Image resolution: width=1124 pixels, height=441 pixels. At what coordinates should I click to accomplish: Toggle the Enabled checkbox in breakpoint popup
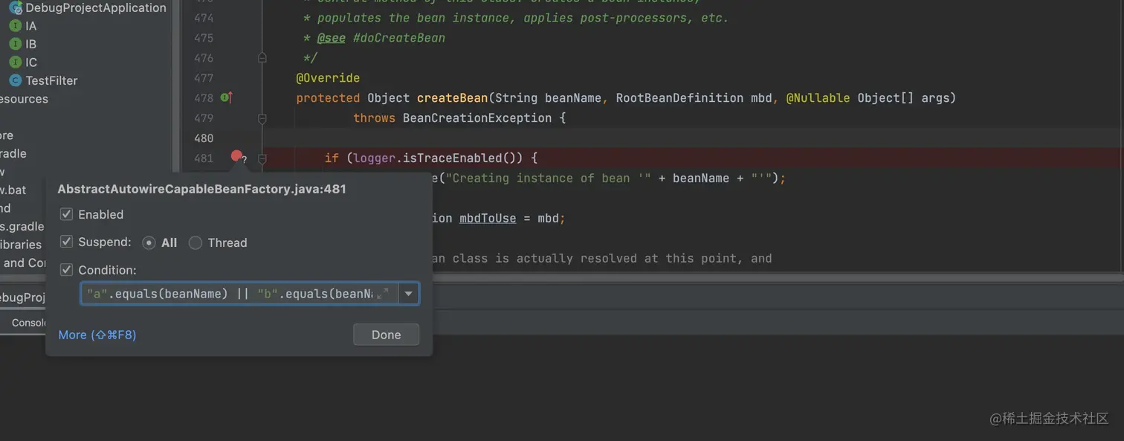[x=66, y=214]
